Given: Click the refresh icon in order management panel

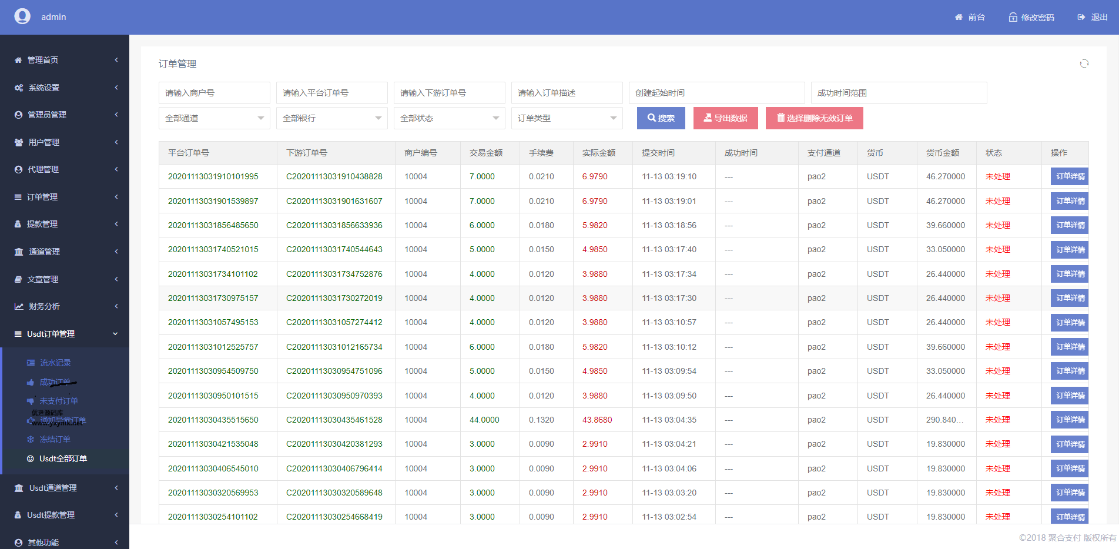Looking at the screenshot, I should coord(1084,63).
